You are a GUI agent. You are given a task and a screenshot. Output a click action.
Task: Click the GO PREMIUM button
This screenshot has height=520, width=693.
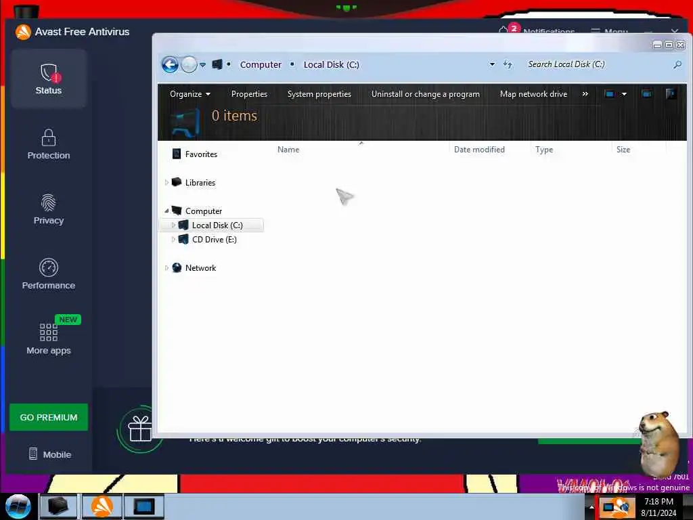(x=49, y=417)
